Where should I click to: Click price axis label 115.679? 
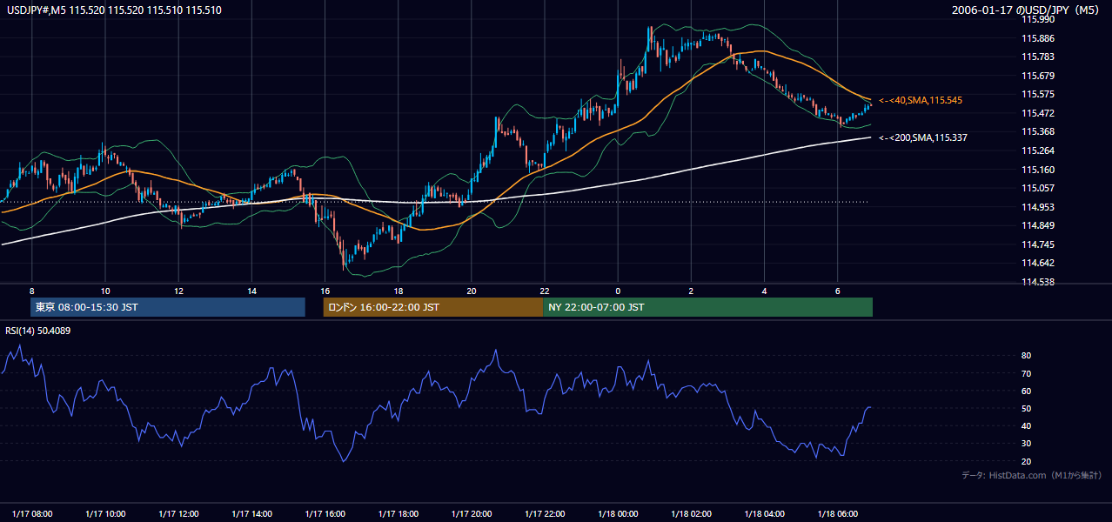point(1037,76)
